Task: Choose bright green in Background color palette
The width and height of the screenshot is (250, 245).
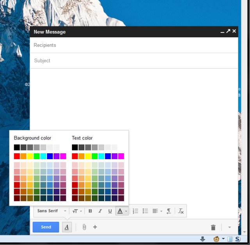Action: tap(37, 156)
